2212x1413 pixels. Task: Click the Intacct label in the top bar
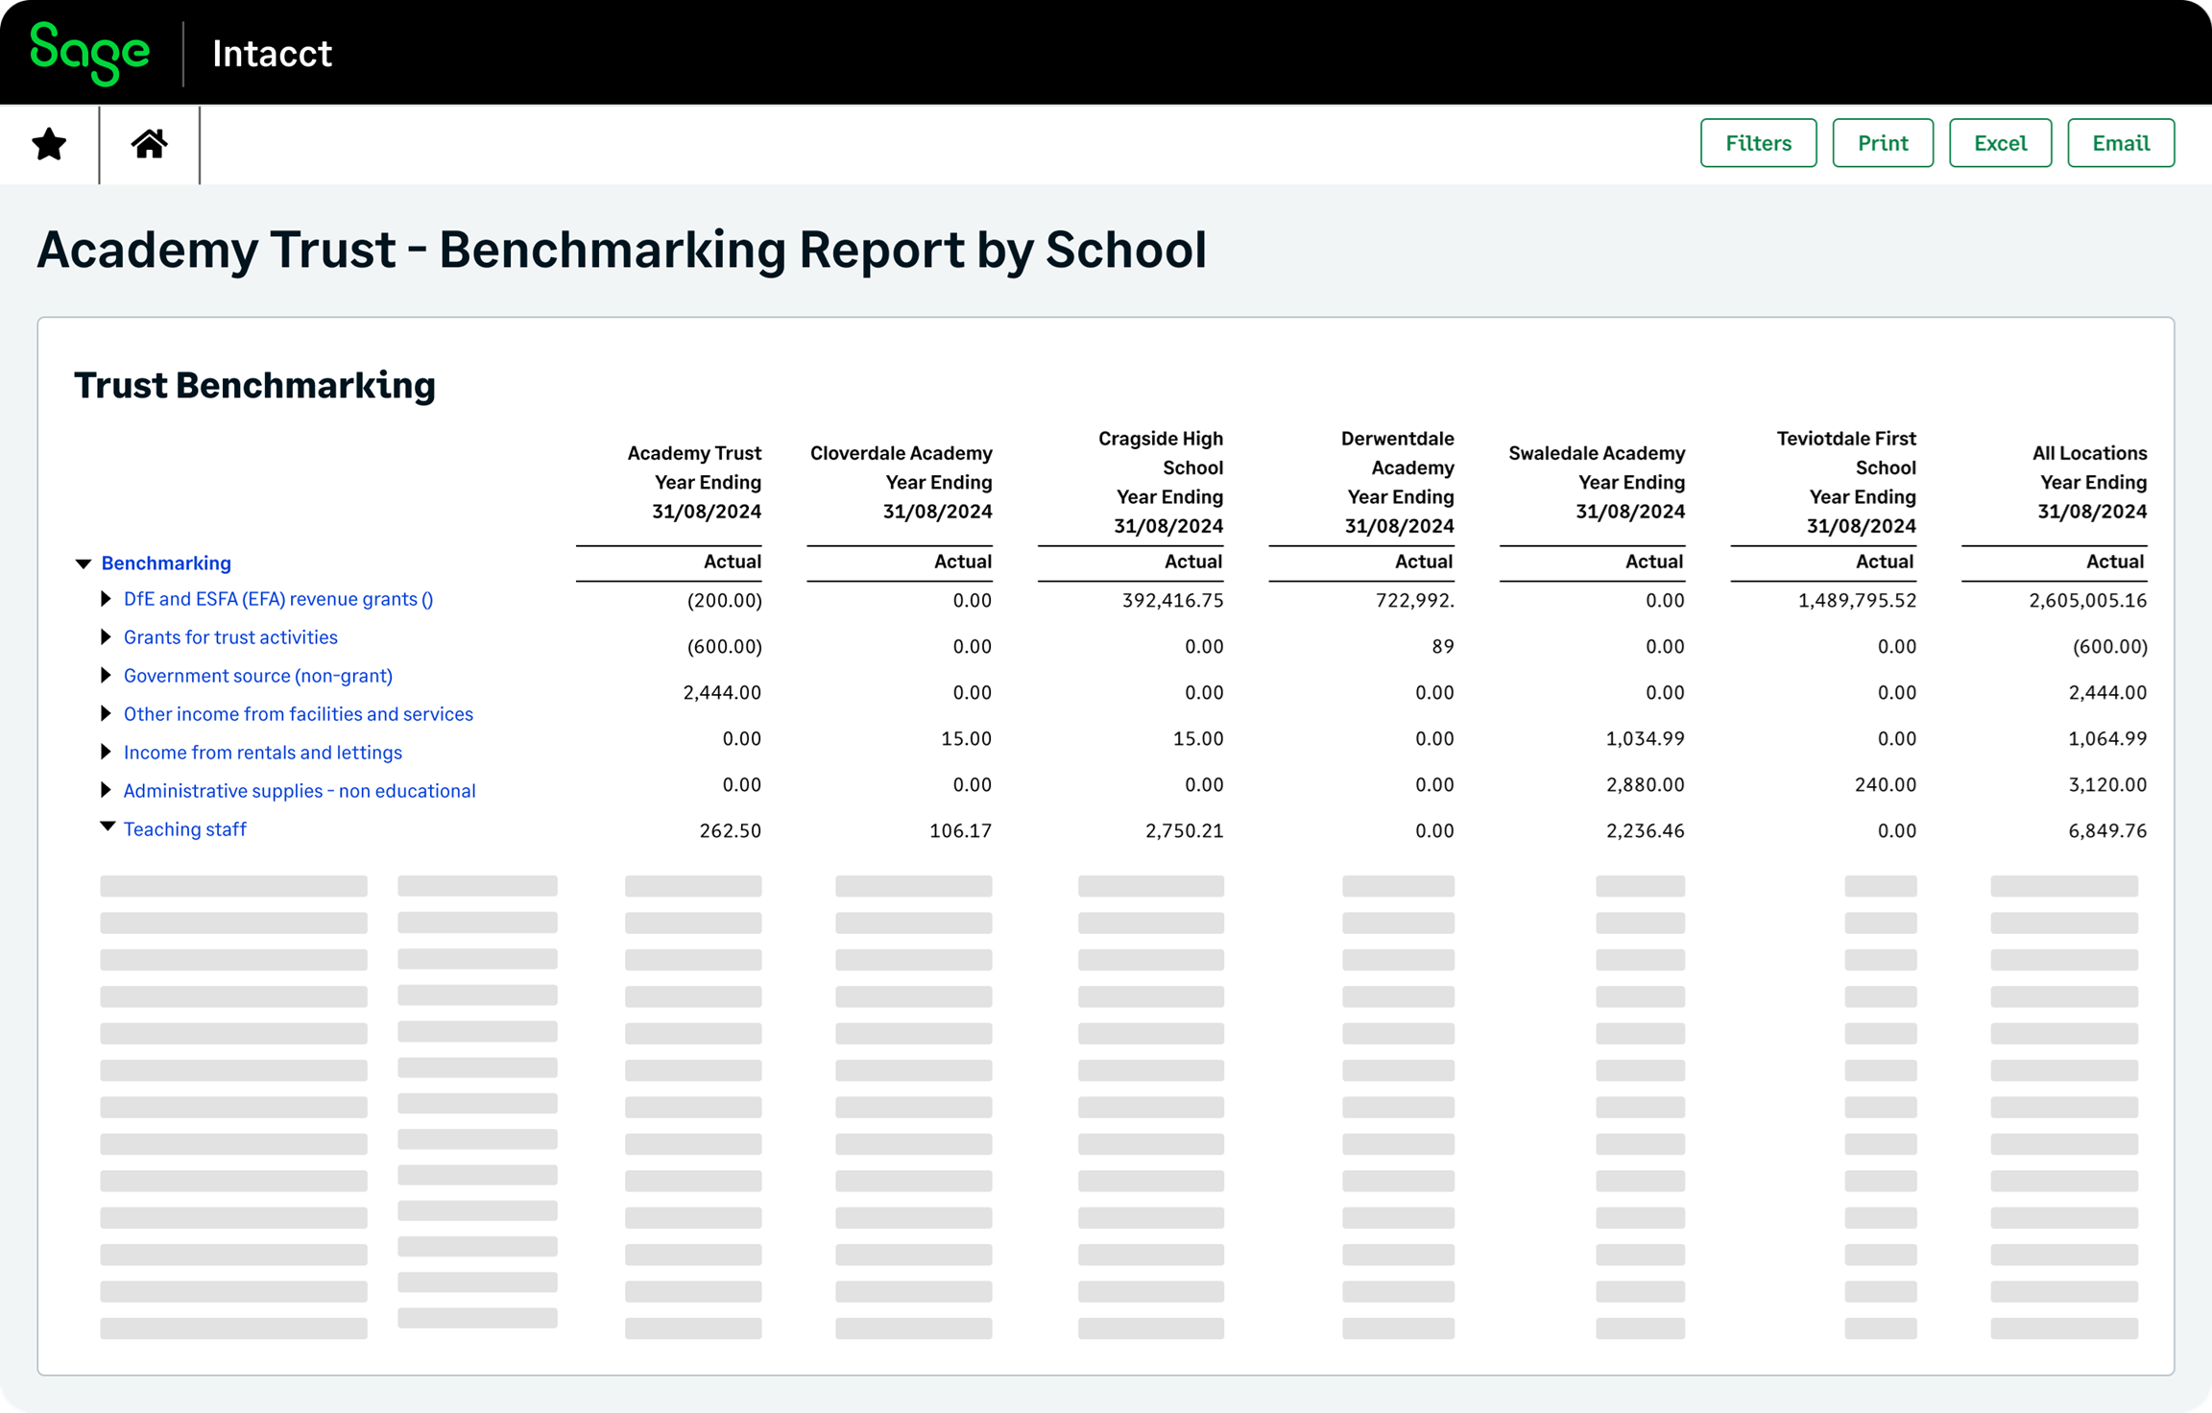pyautogui.click(x=272, y=53)
